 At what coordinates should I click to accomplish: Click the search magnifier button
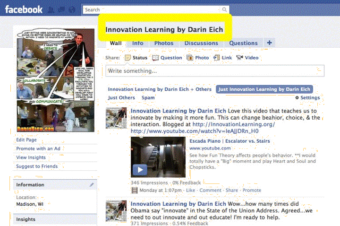point(224,9)
